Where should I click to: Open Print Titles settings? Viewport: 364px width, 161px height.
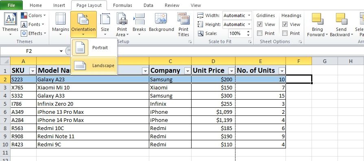click(183, 24)
